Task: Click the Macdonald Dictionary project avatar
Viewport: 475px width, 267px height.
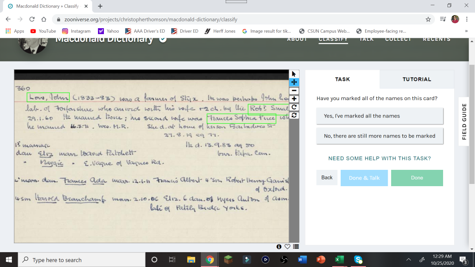Action: pos(33,46)
